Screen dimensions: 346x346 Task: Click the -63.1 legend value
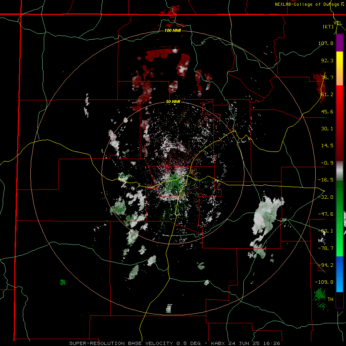326,231
